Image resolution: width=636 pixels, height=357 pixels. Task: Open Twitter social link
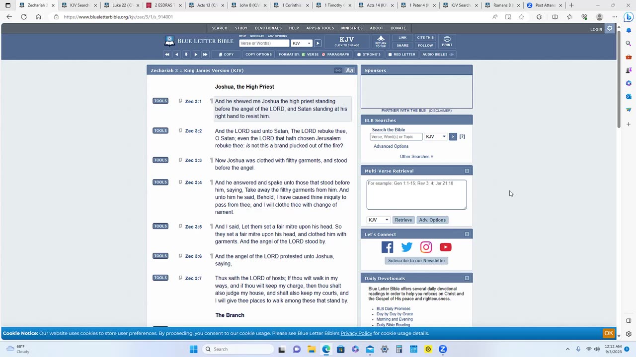pyautogui.click(x=406, y=247)
